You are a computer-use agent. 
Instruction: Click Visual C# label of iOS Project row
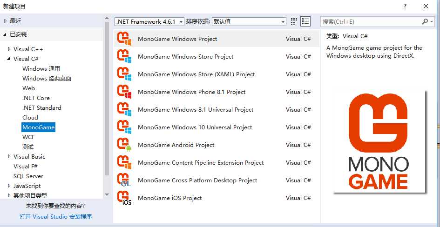pos(298,198)
